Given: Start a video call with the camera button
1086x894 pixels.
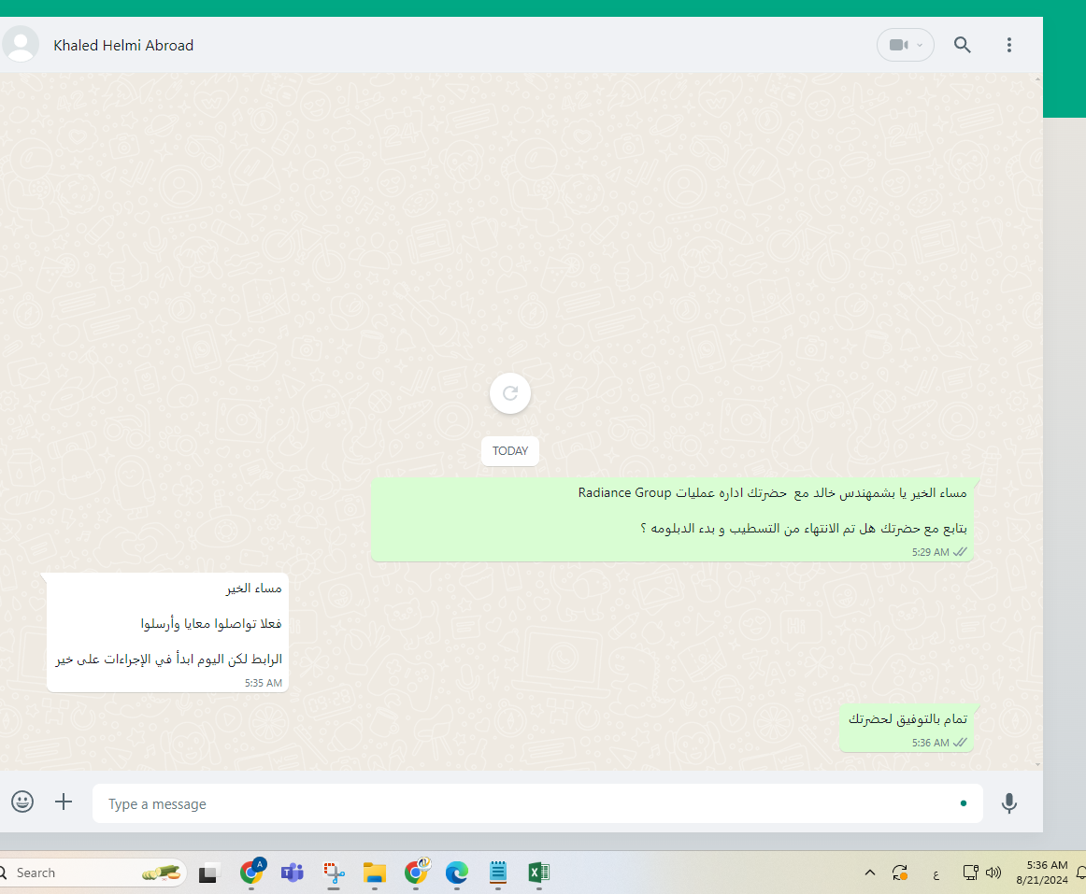Looking at the screenshot, I should point(898,45).
